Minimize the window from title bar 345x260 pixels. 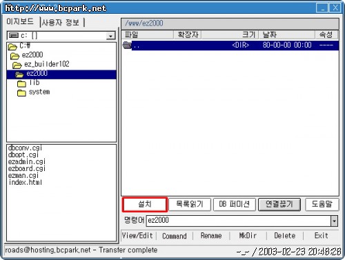click(x=322, y=8)
